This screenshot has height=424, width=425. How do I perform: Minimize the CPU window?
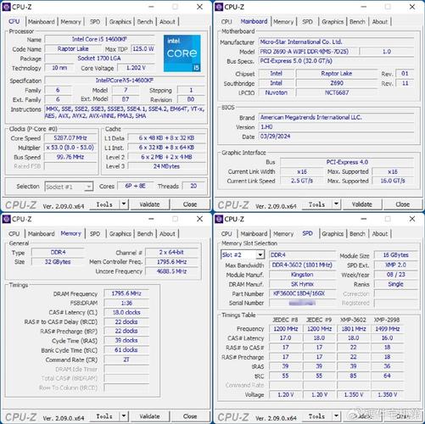(x=151, y=7)
